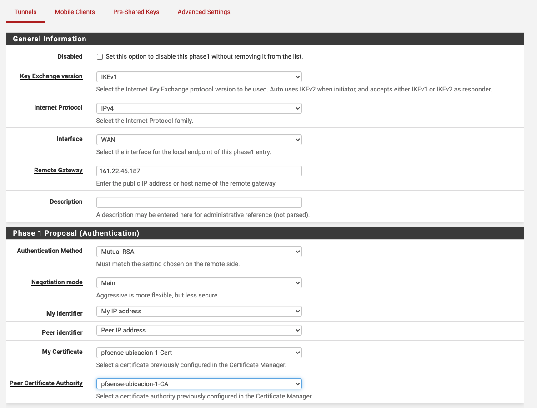Screen dimensions: 537x408
Task: Open the My identifier dropdown
Action: point(199,311)
